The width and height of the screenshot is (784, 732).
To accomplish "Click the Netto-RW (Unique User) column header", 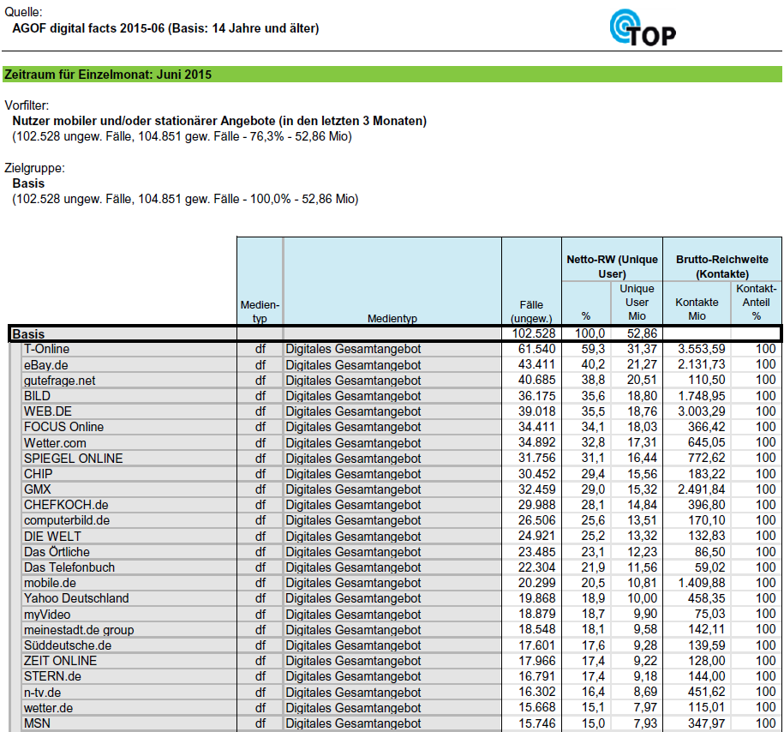I will coord(612,267).
